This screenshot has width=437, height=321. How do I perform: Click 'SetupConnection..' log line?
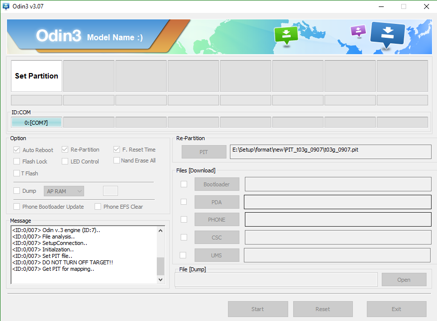pyautogui.click(x=50, y=243)
